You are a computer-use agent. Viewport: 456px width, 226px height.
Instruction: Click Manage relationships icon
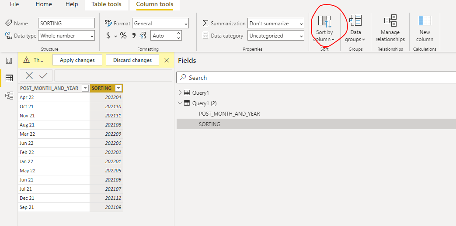pyautogui.click(x=390, y=21)
